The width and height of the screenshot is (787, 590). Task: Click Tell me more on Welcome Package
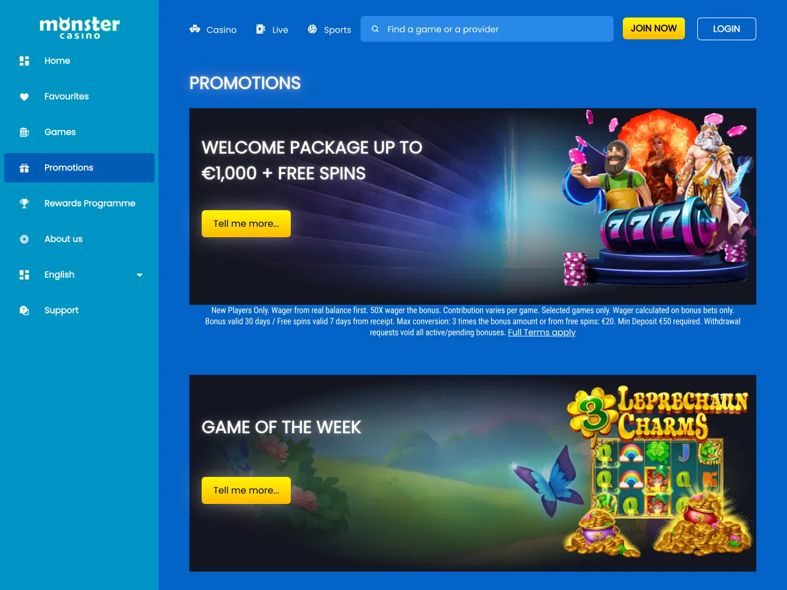click(x=246, y=224)
